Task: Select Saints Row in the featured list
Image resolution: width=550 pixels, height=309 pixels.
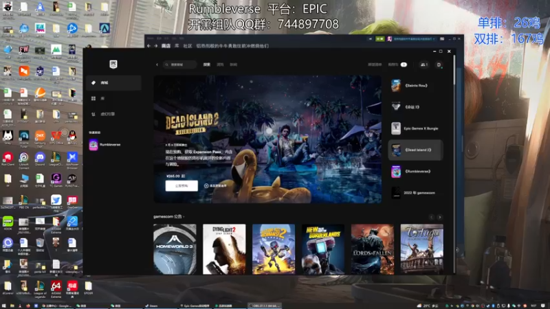Action: pos(416,85)
